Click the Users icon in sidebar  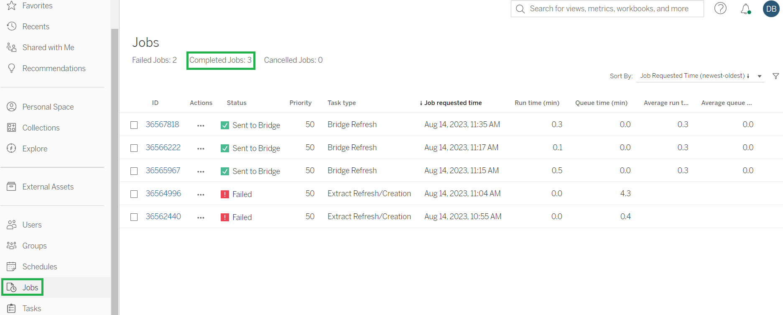pyautogui.click(x=12, y=225)
